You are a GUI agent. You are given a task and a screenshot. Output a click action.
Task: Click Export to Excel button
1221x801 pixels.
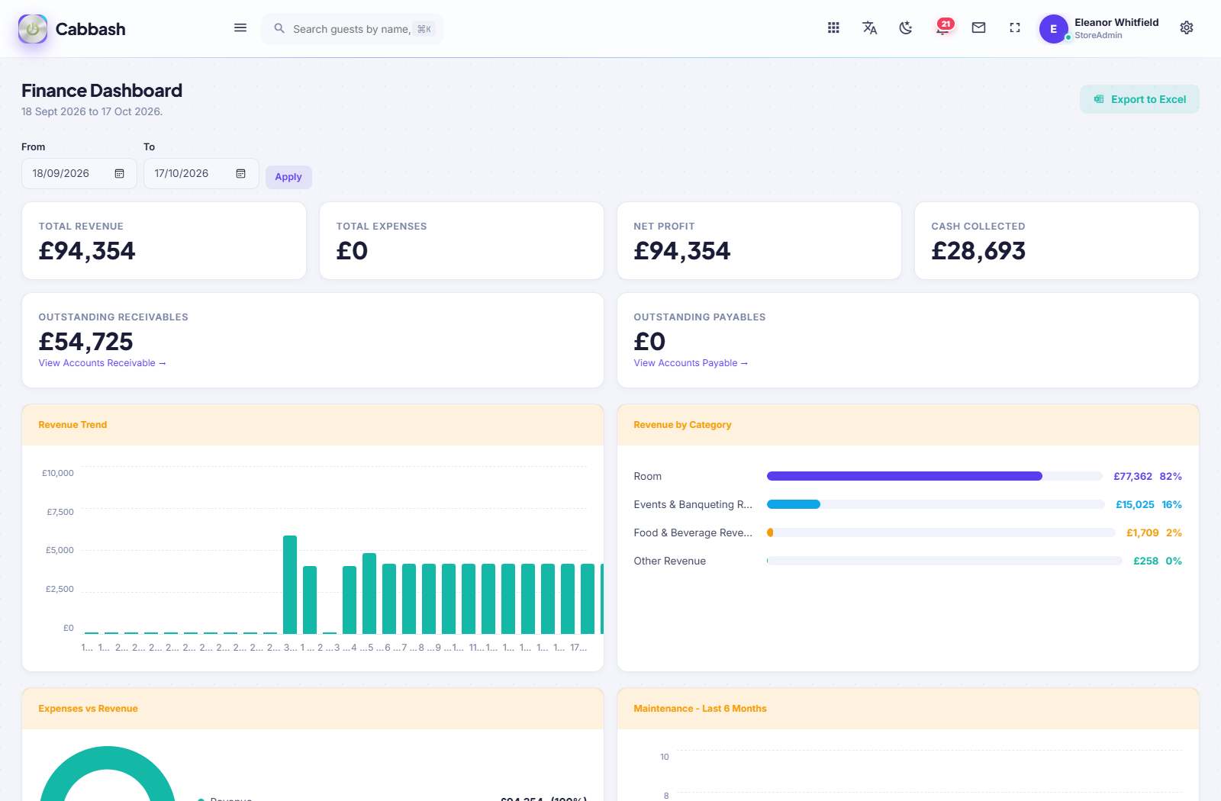(x=1139, y=99)
